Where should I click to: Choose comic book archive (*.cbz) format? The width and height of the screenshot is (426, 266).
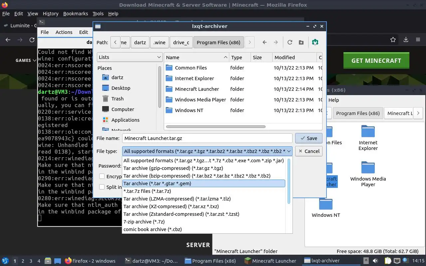(204, 229)
